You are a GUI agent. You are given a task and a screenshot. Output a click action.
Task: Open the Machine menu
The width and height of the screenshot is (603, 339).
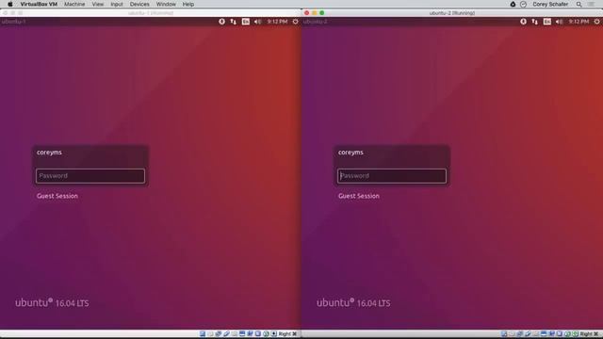pyautogui.click(x=74, y=4)
